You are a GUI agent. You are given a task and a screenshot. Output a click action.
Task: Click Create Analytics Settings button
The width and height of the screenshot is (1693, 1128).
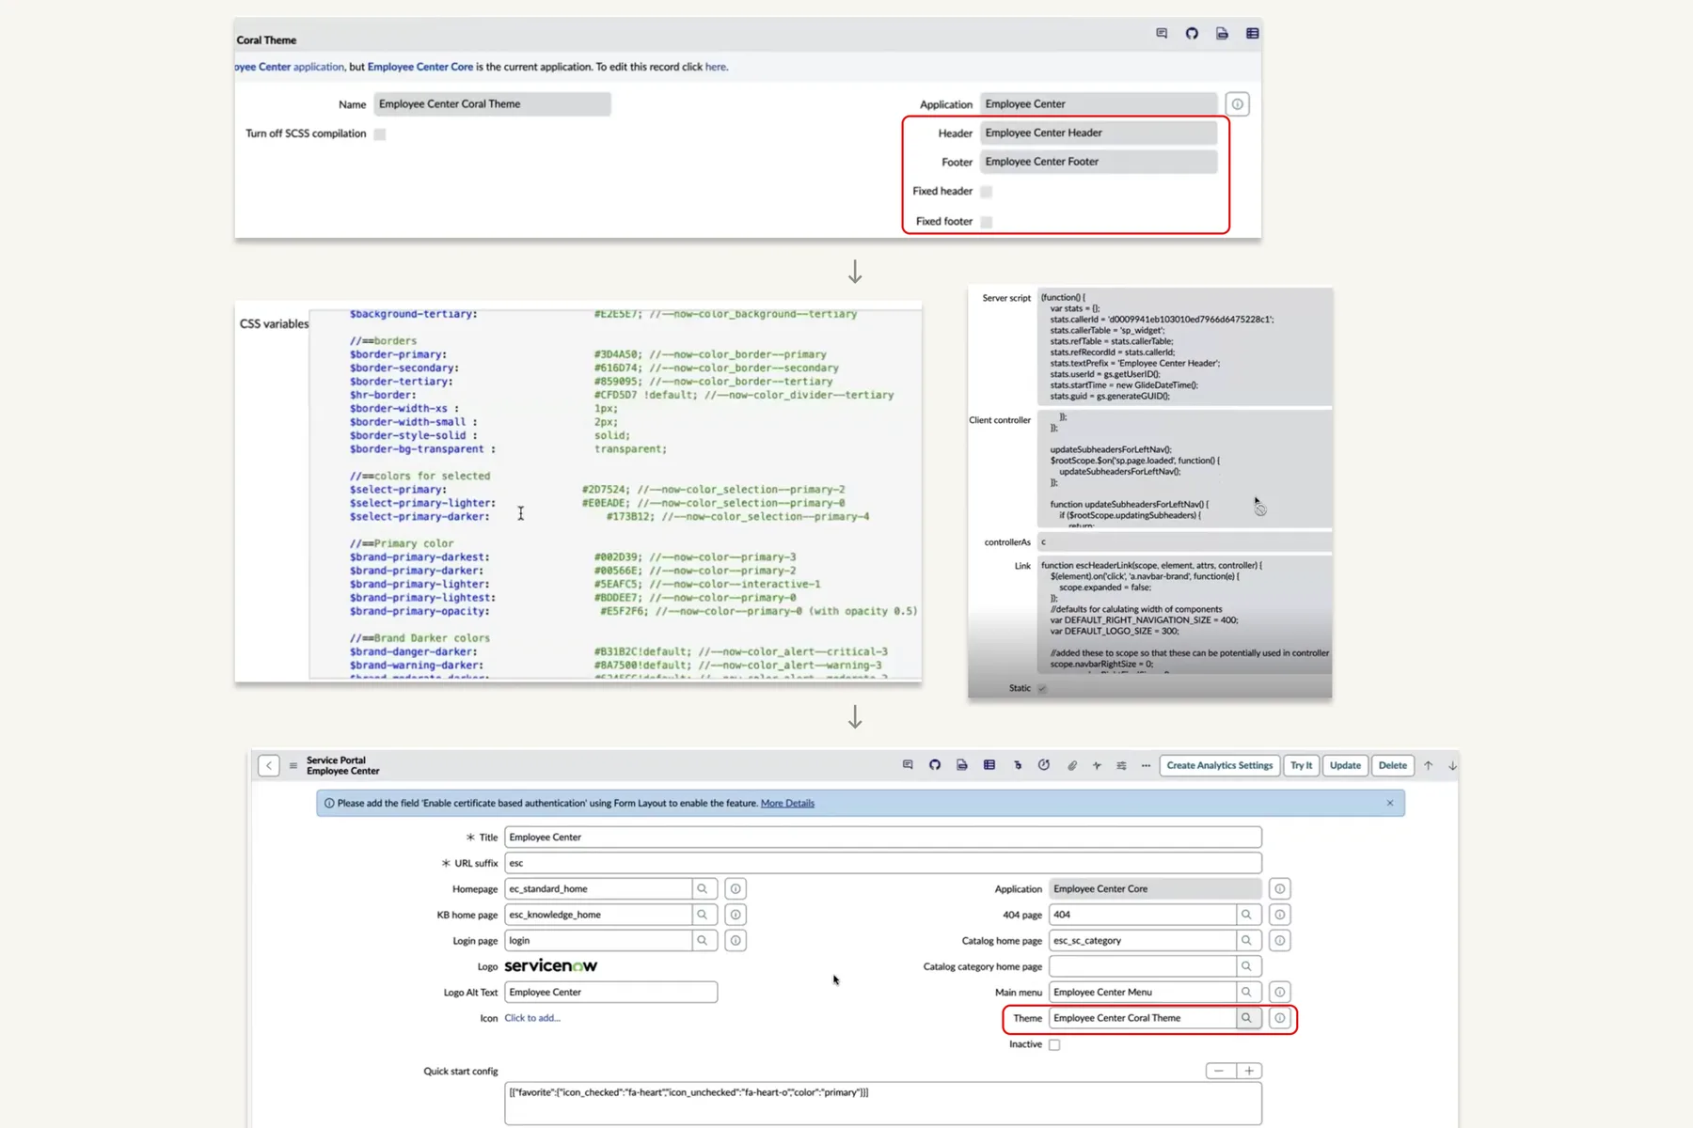pyautogui.click(x=1220, y=765)
